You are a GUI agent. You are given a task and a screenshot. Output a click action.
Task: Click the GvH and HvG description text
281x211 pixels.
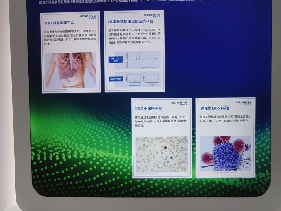[x=225, y=119]
